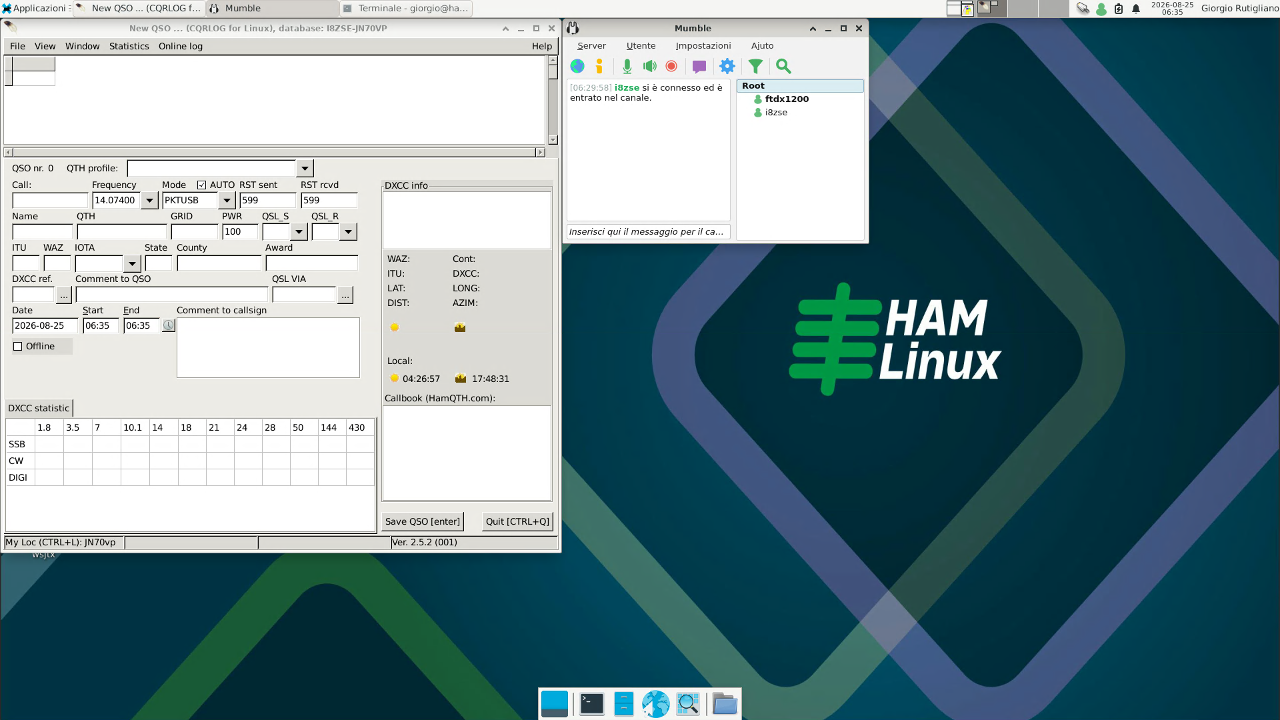Open the IOTA dropdown arrow

coord(132,263)
